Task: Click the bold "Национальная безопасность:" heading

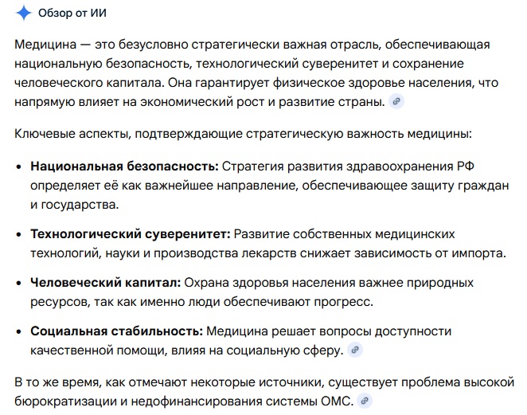Action: point(124,166)
